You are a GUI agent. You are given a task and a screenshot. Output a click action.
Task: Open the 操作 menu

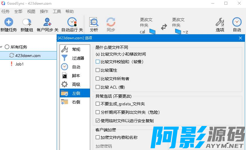point(44,11)
